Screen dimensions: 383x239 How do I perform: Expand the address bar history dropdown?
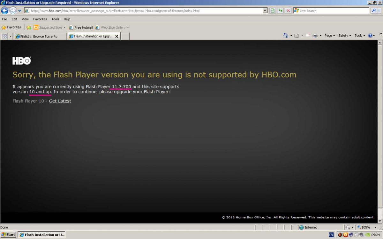265,11
